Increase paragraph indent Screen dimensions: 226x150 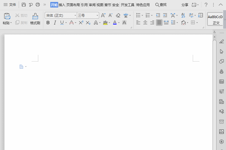(x=165, y=15)
